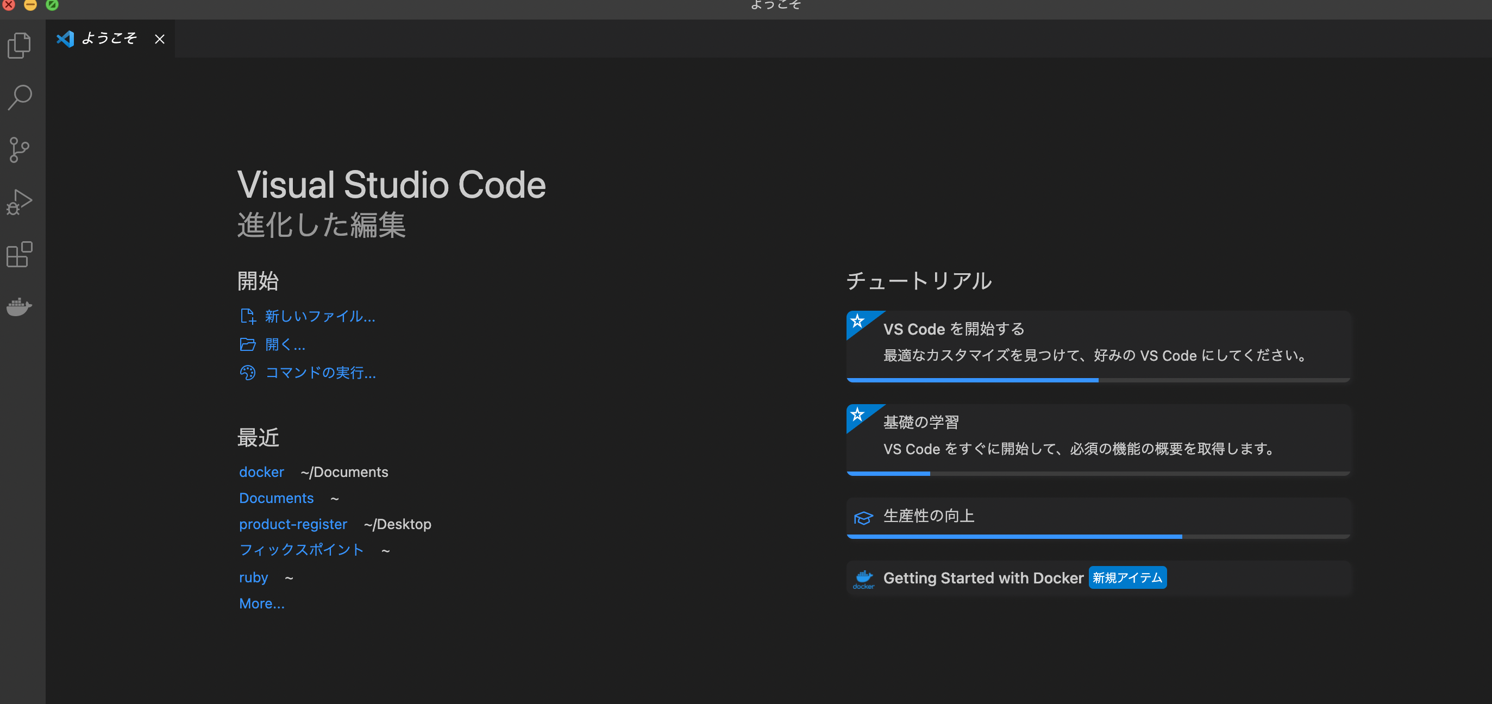The image size is (1492, 704).
Task: Click progress bar under 基礎の学習
Action: pos(1098,474)
